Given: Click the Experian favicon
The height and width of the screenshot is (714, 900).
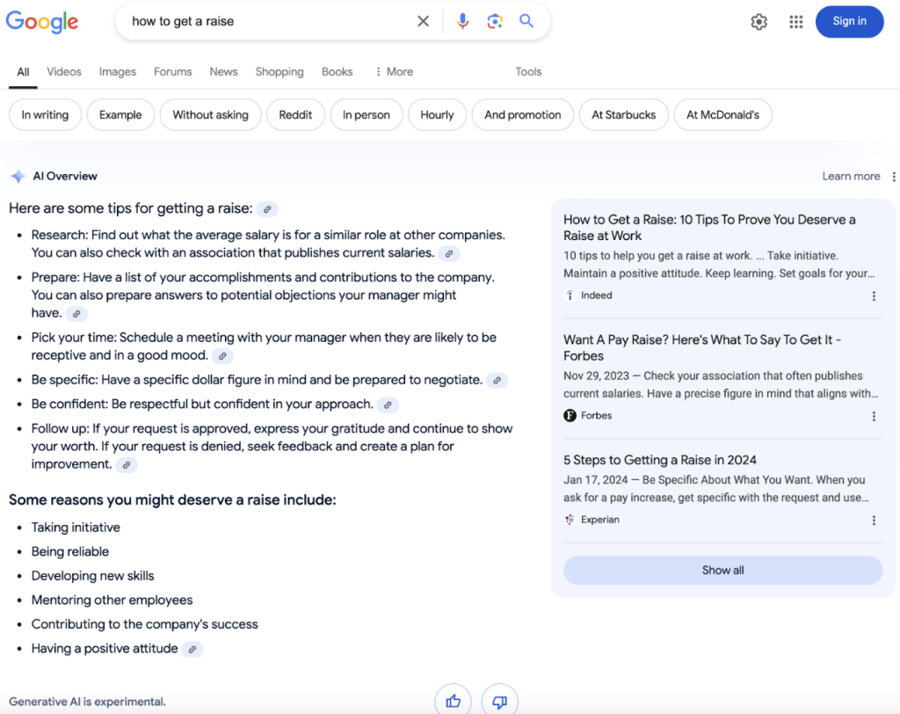Looking at the screenshot, I should click(570, 520).
